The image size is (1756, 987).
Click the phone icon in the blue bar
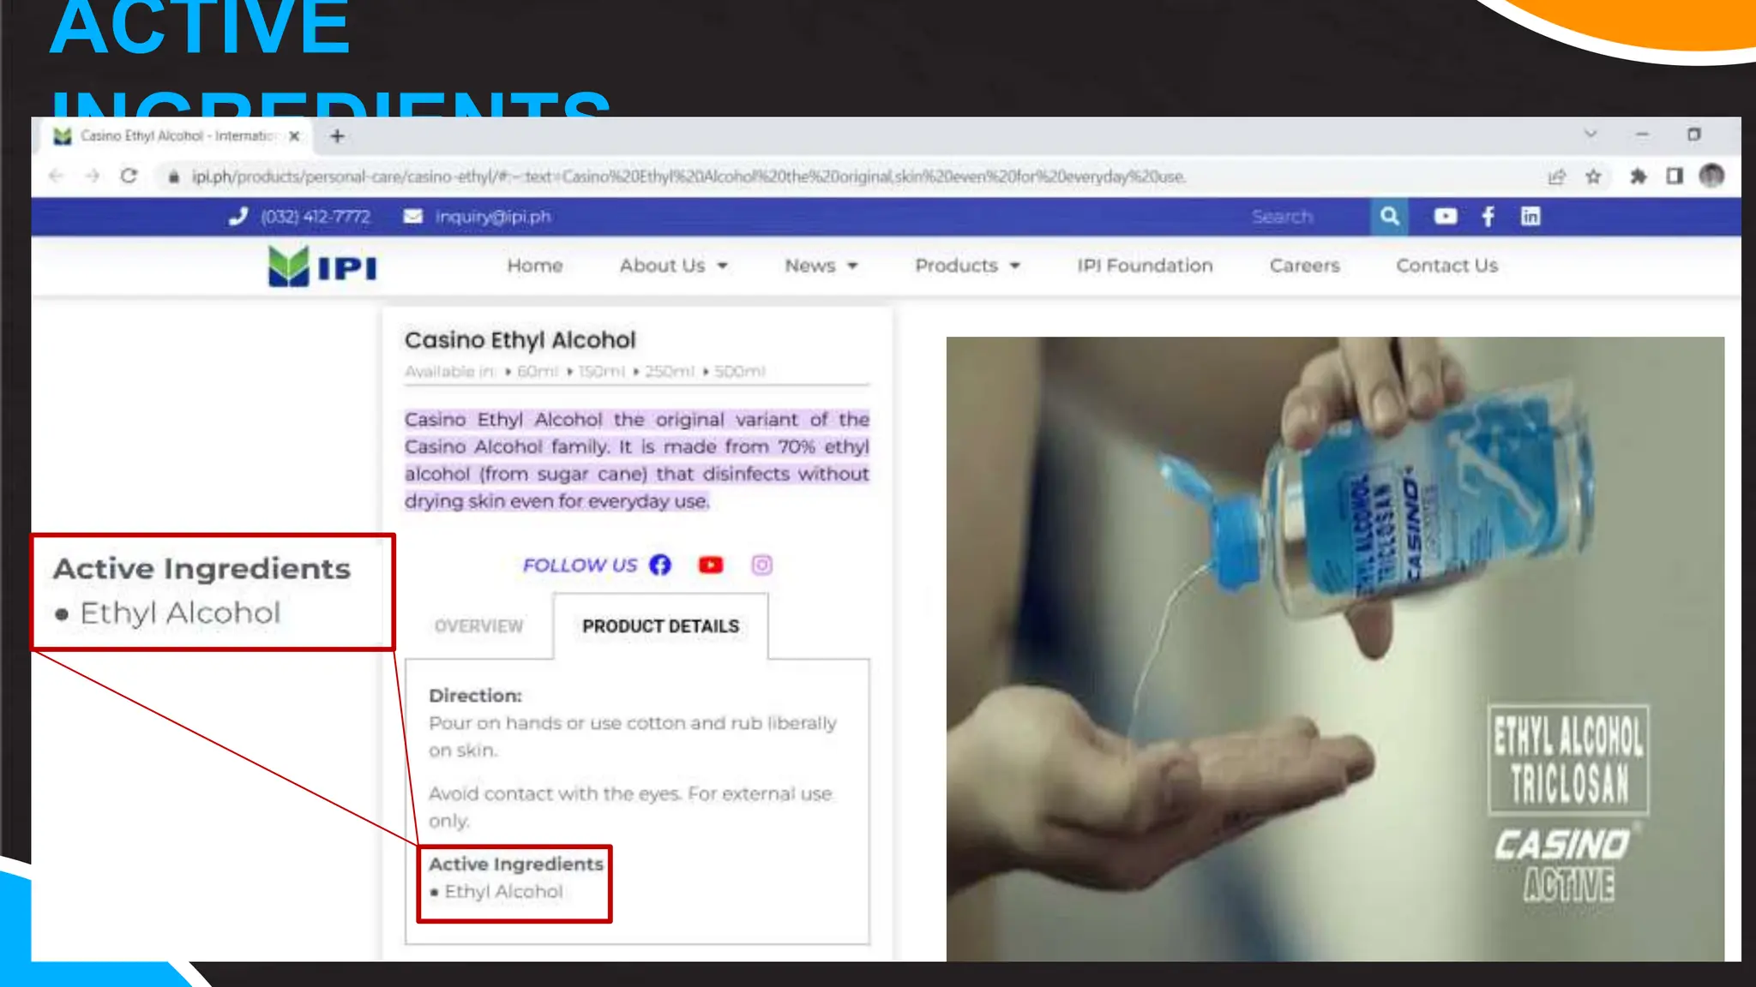(238, 216)
